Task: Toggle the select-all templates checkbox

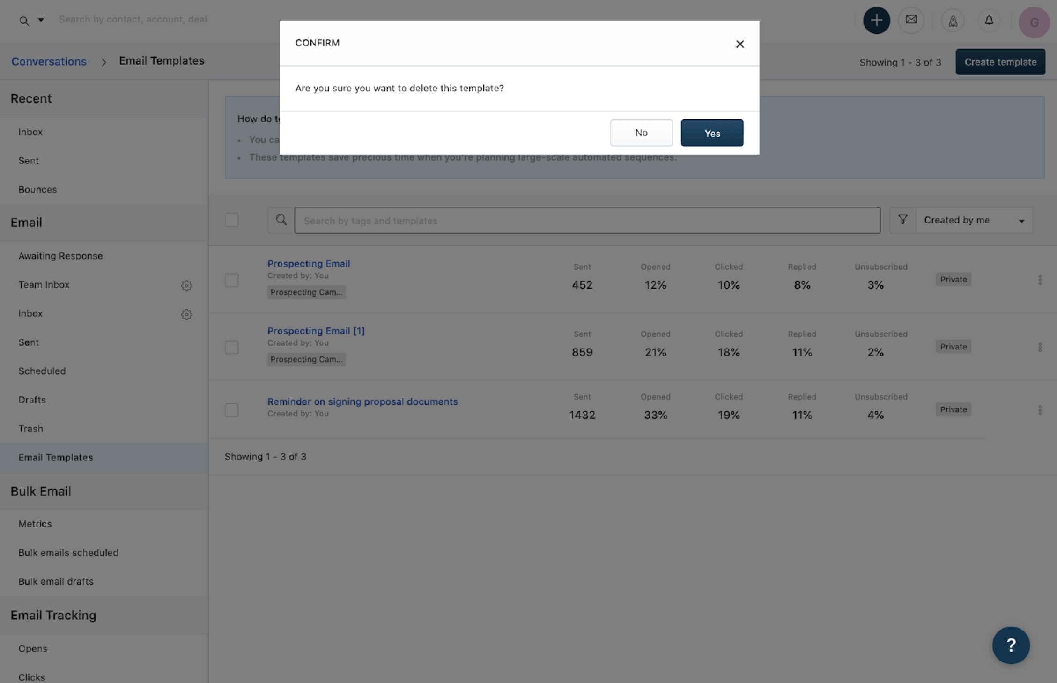Action: pyautogui.click(x=231, y=220)
